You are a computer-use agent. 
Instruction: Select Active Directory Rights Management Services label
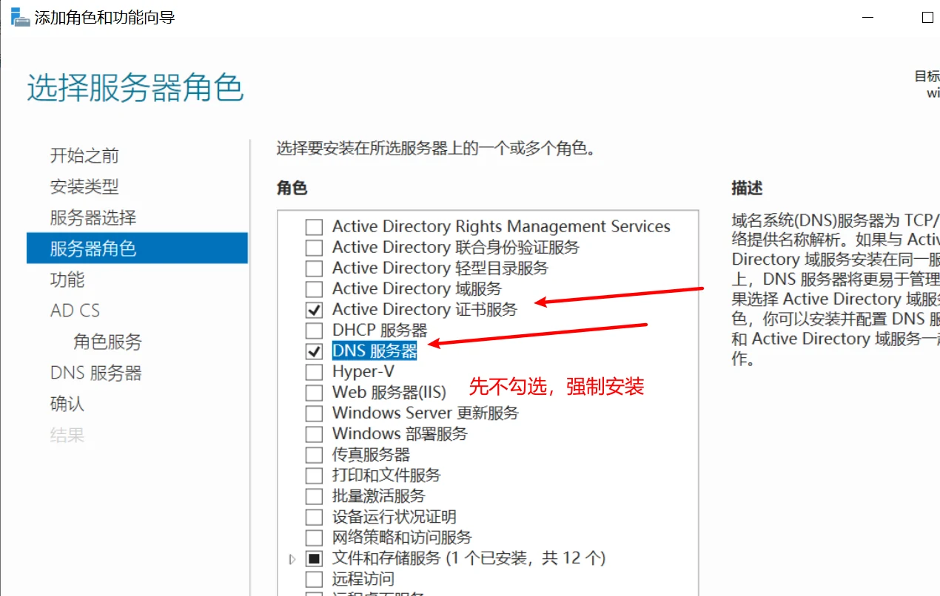501,227
